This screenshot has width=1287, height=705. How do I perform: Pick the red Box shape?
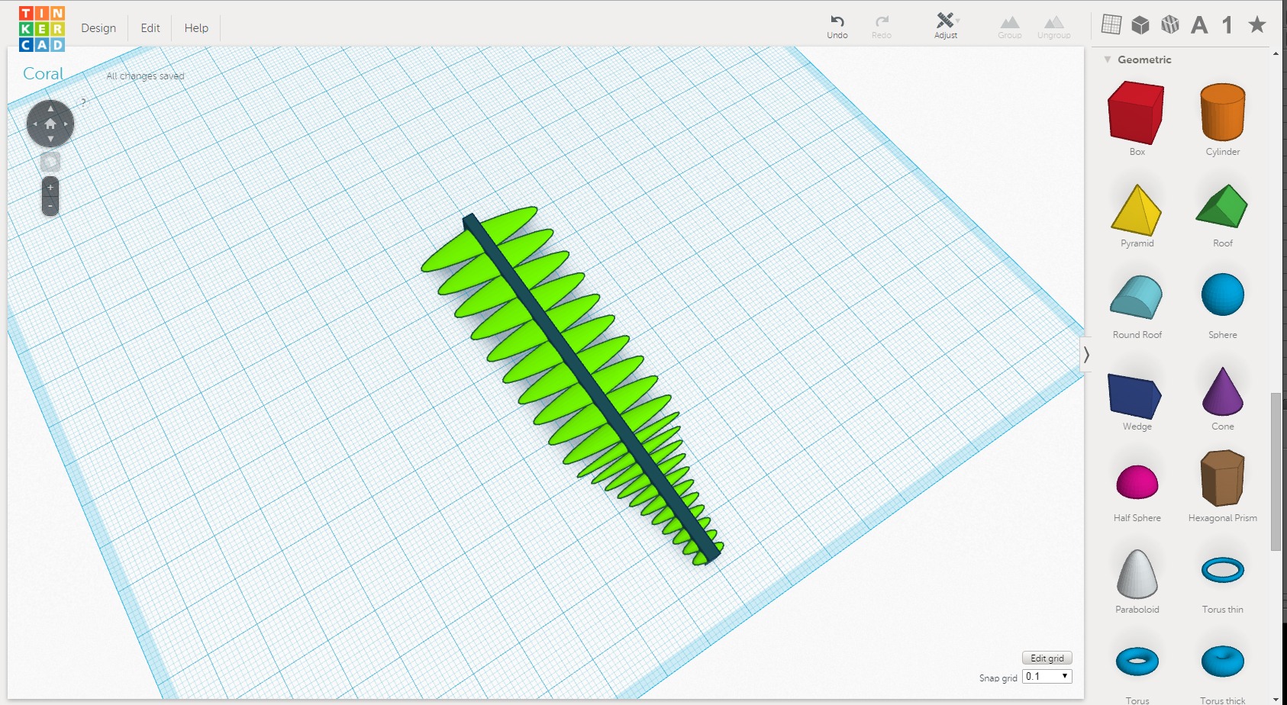click(x=1137, y=113)
